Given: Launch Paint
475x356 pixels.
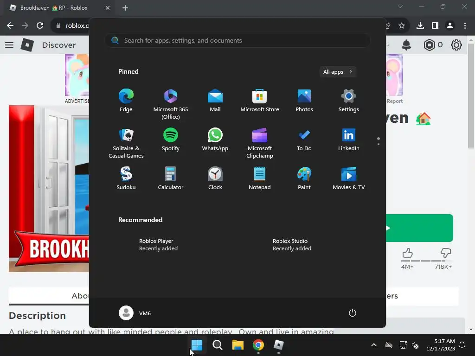Looking at the screenshot, I should (304, 178).
